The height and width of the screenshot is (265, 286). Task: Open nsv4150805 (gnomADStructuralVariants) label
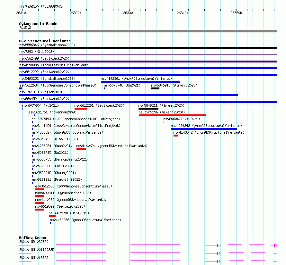pyautogui.click(x=55, y=65)
